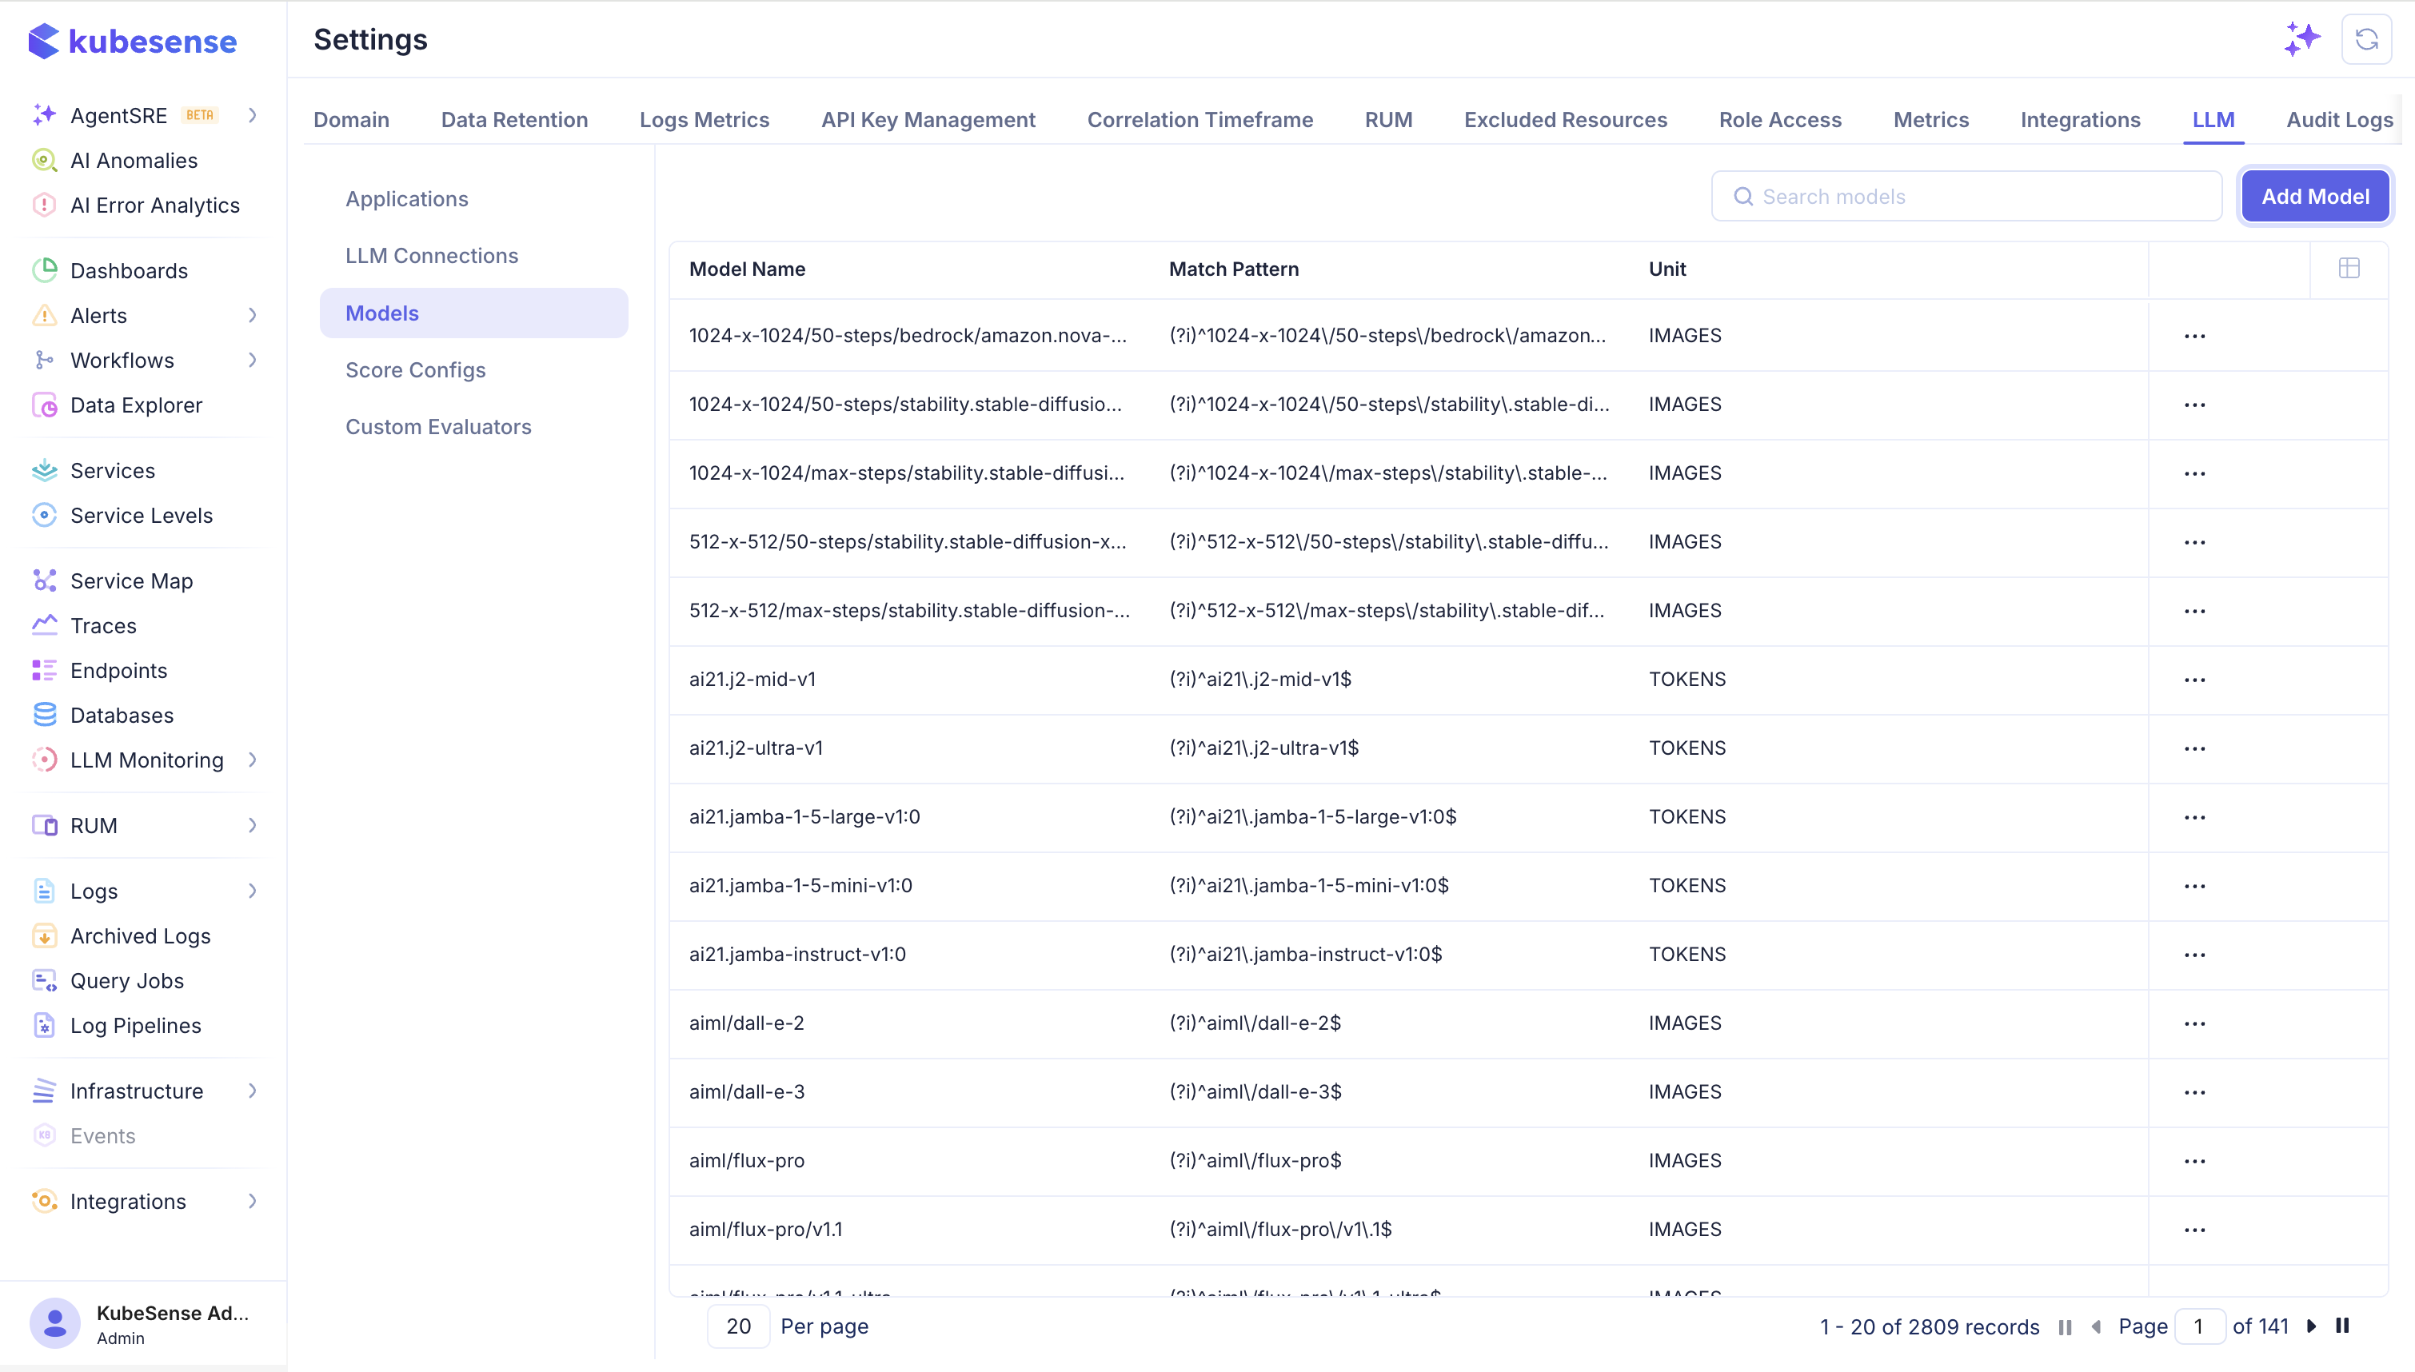Select Models section in LLM settings
Screen dimensions: 2415x1372
pos(474,313)
